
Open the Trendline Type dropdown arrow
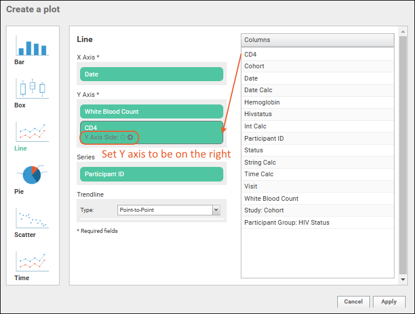[216, 210]
